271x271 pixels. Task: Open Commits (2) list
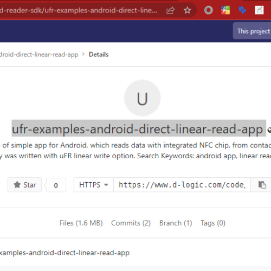[131, 223]
